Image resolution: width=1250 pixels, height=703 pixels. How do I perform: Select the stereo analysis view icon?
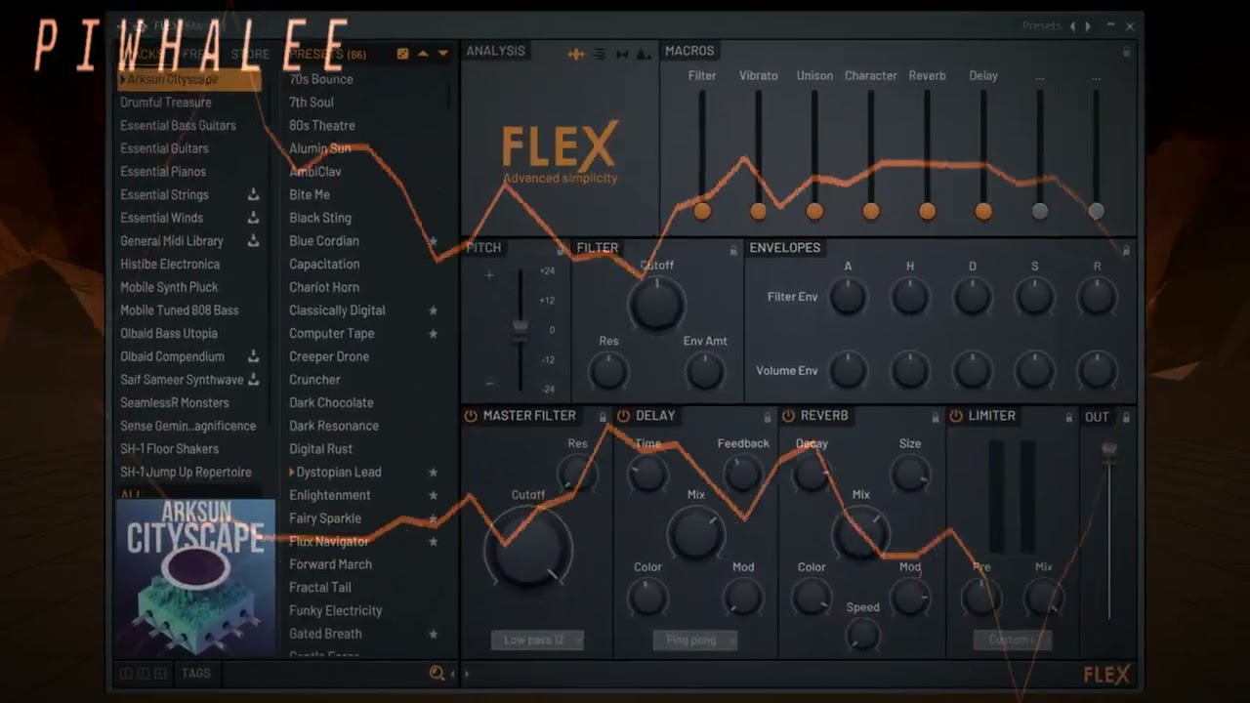click(622, 55)
